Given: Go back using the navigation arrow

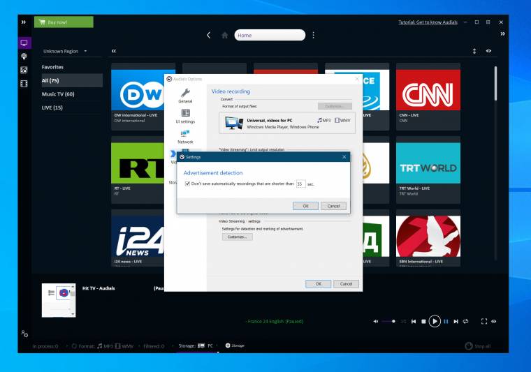Looking at the screenshot, I should (x=209, y=35).
